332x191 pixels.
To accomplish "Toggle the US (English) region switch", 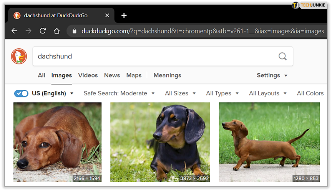I will (21, 93).
